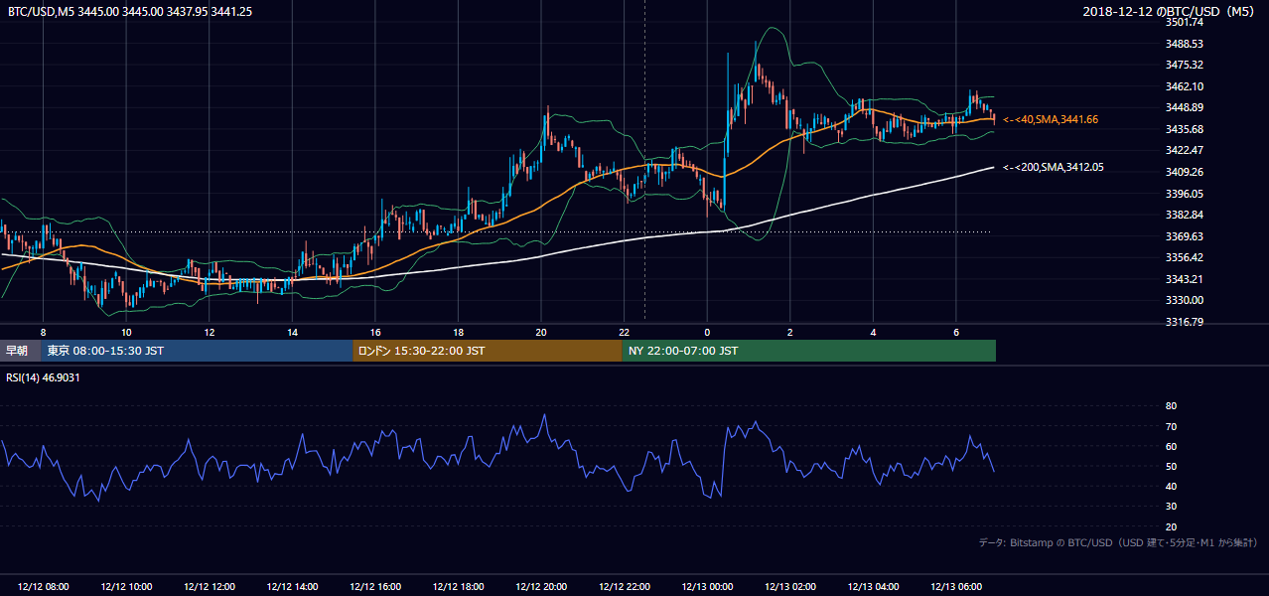Click the bottom date label 12/12 20:00
The image size is (1269, 596).
tap(541, 587)
